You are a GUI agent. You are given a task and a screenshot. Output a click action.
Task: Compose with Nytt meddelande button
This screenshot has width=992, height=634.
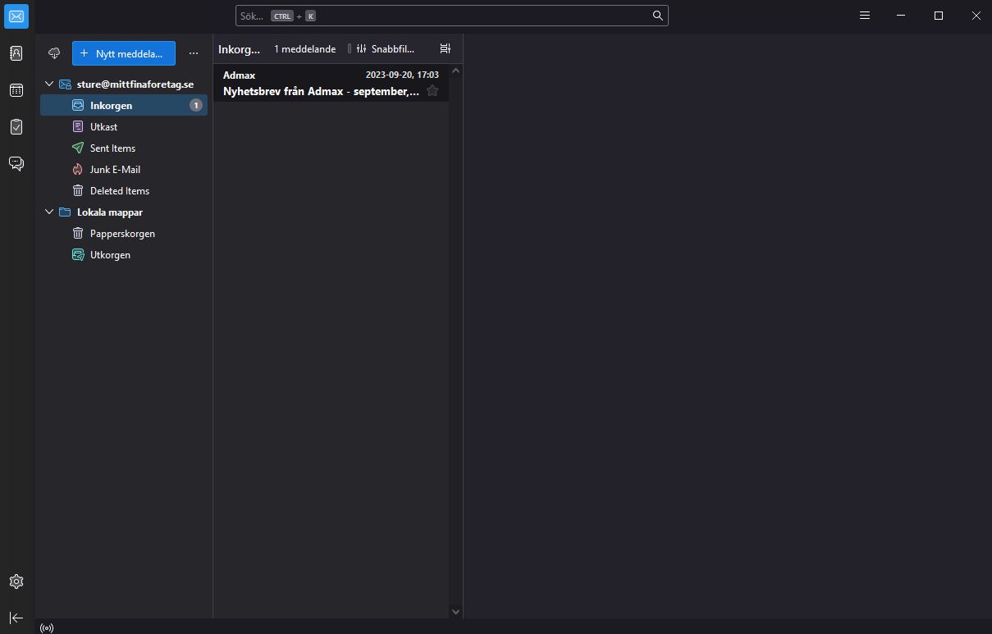[x=124, y=53]
